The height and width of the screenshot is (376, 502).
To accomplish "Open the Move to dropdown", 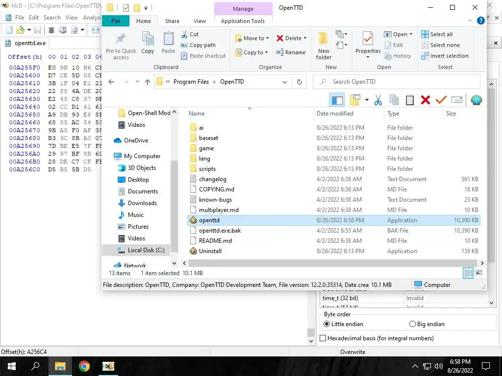I will 251,38.
